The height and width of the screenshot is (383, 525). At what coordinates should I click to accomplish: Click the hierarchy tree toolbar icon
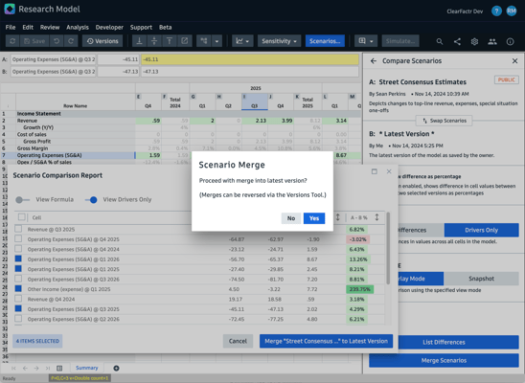203,41
